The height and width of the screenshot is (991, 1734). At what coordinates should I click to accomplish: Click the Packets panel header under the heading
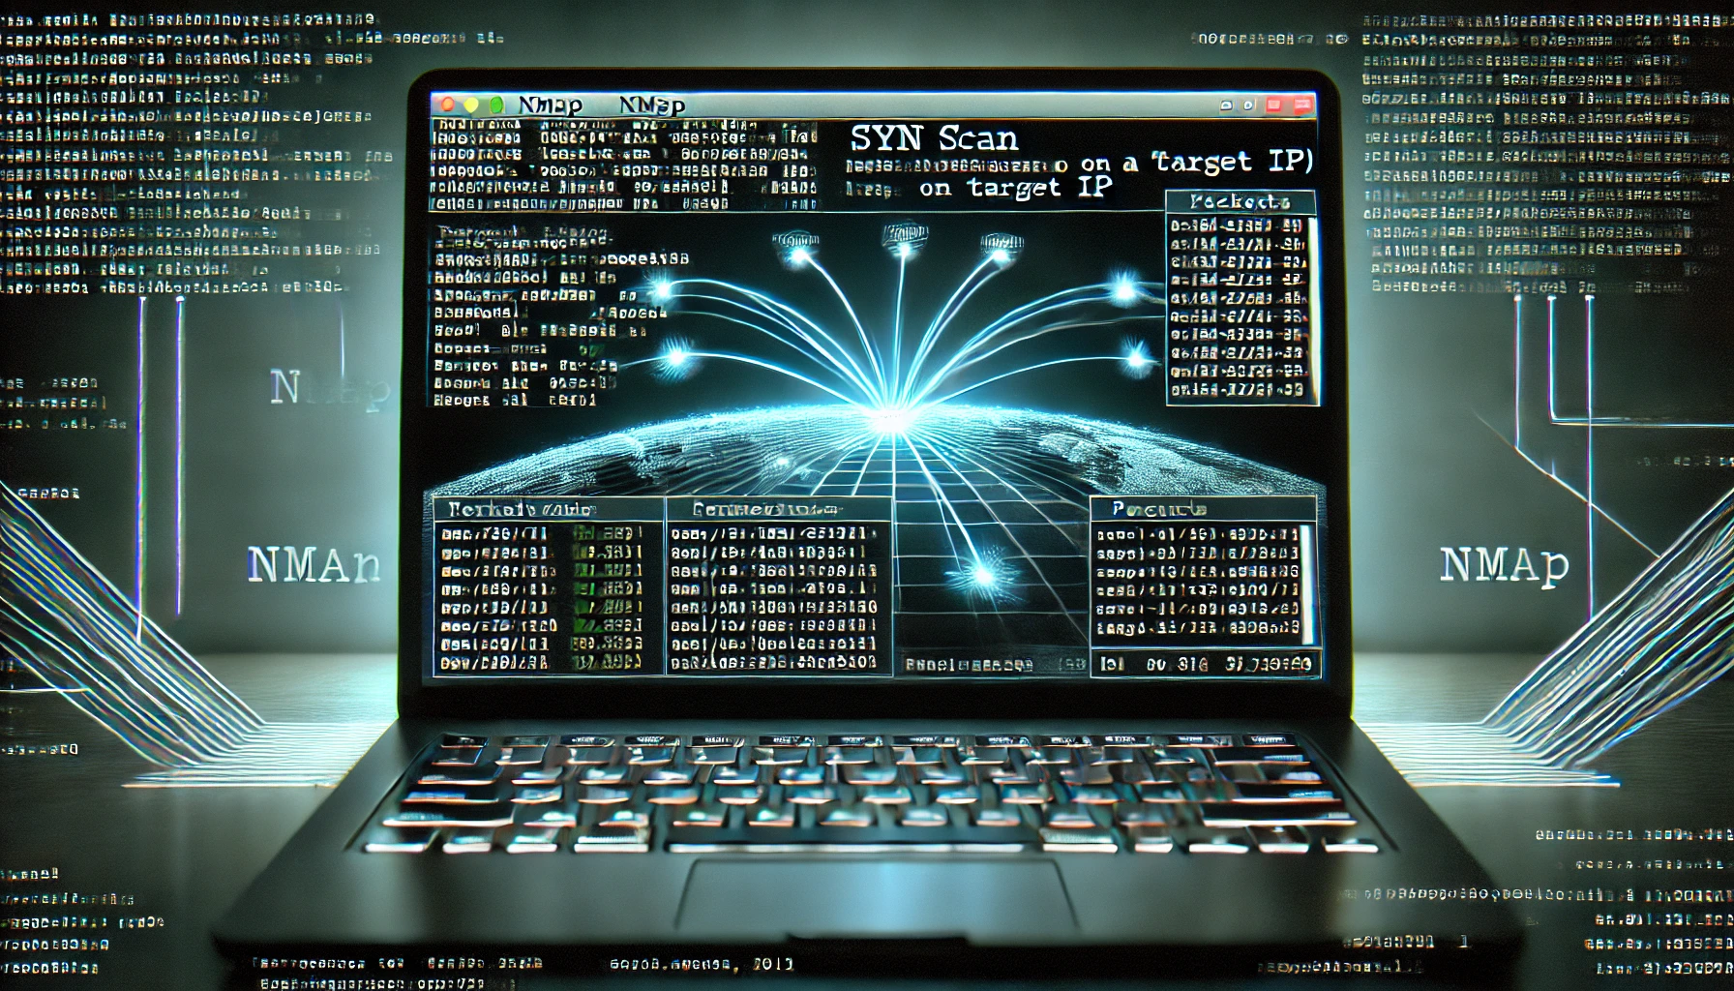pos(1241,202)
